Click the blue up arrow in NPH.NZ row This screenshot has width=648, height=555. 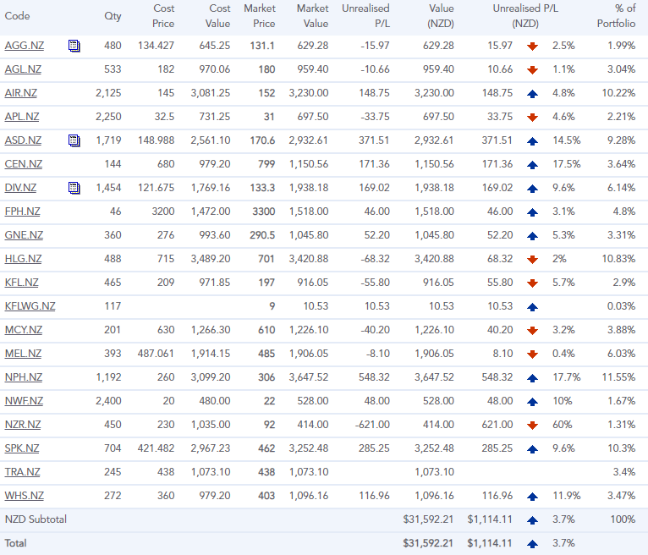[x=532, y=377]
